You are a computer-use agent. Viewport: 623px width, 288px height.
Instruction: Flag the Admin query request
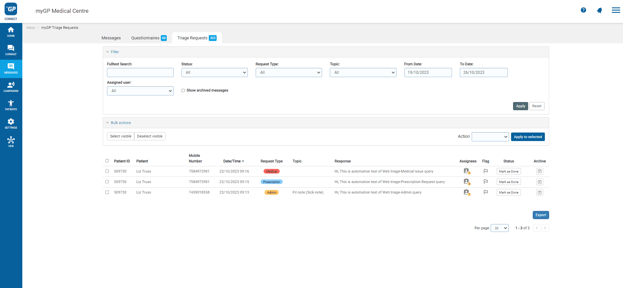pos(486,192)
